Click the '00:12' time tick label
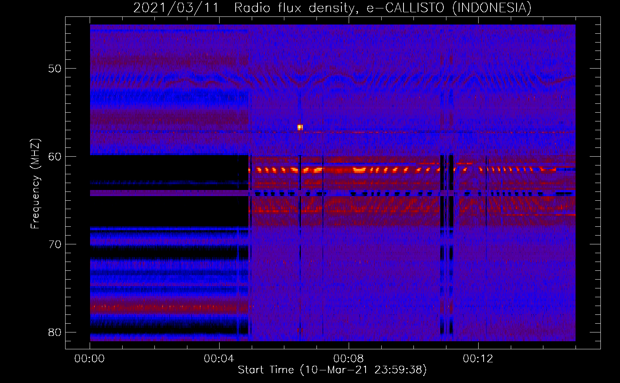 (478, 359)
